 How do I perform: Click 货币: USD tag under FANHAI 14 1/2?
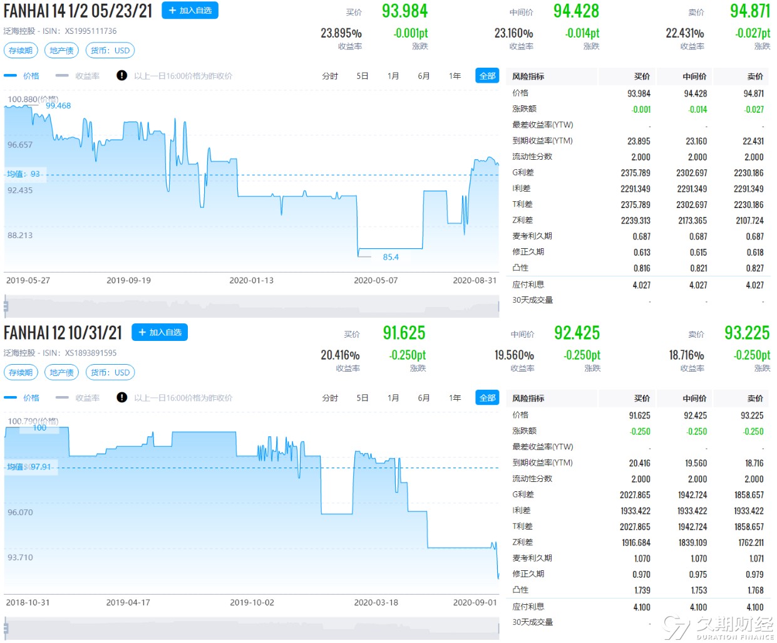coord(110,51)
